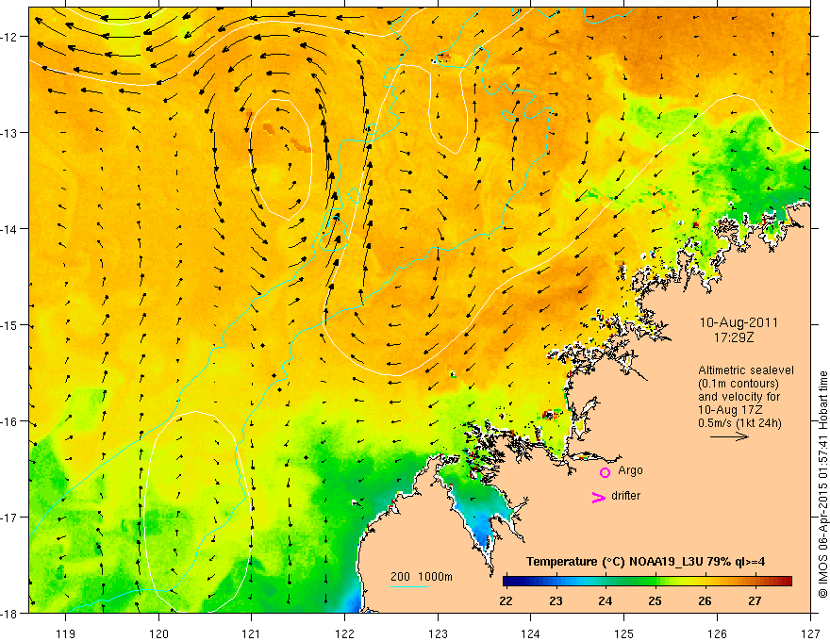Click the color bar value 26
Image resolution: width=830 pixels, height=641 pixels.
705,601
